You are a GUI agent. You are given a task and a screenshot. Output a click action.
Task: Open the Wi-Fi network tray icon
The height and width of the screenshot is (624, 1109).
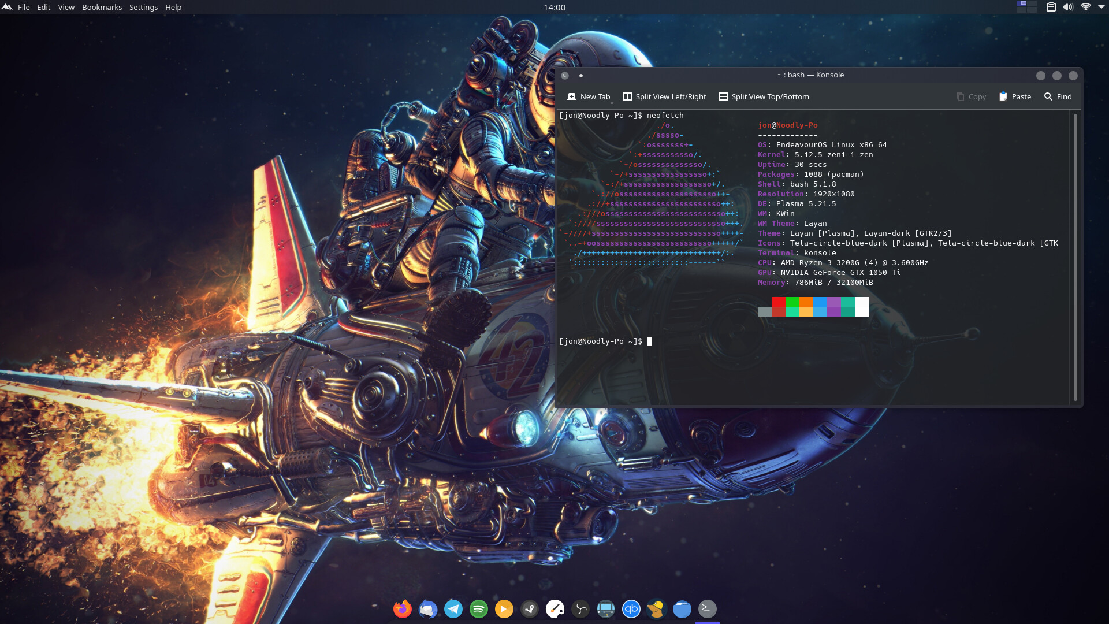pos(1085,7)
